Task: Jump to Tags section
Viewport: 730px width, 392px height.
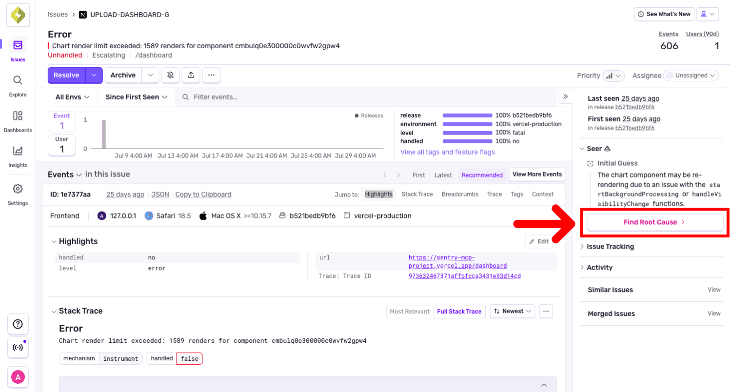Action: (x=517, y=194)
